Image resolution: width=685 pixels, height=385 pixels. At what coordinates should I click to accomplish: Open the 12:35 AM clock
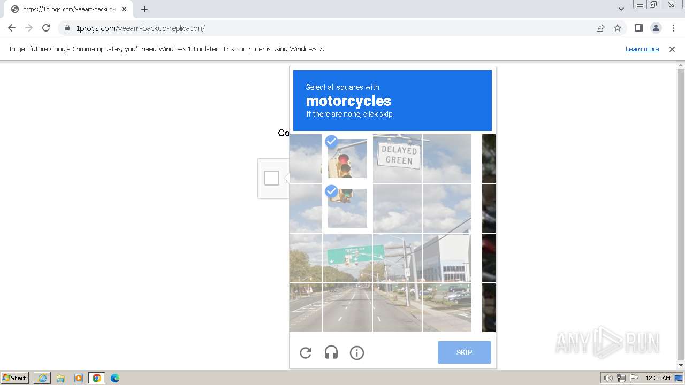pyautogui.click(x=658, y=378)
